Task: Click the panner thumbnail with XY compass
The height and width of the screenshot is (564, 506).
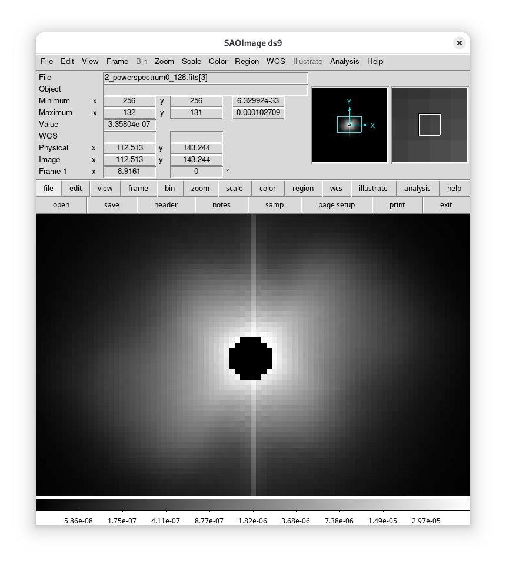Action: click(349, 125)
